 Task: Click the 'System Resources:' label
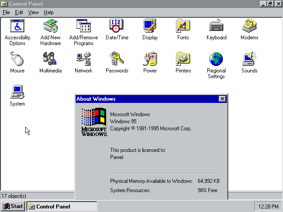[130, 190]
